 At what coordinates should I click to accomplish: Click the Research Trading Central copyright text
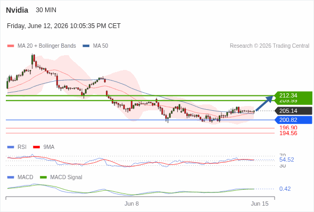tap(269, 46)
